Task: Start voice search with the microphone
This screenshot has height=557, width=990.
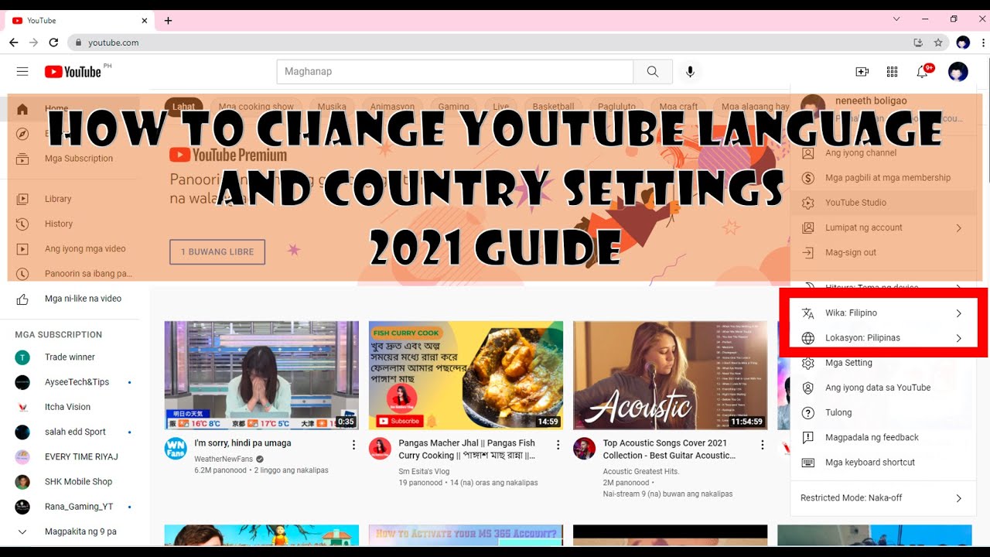Action: (x=690, y=71)
